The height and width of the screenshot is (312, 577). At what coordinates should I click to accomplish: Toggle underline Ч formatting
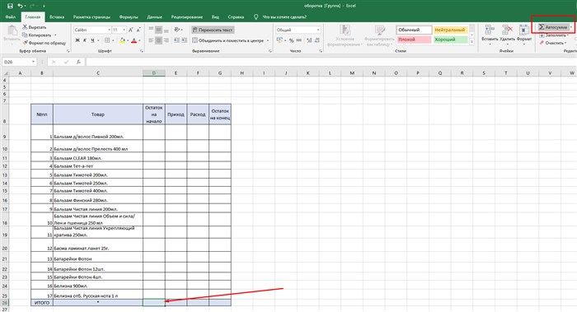(x=92, y=40)
